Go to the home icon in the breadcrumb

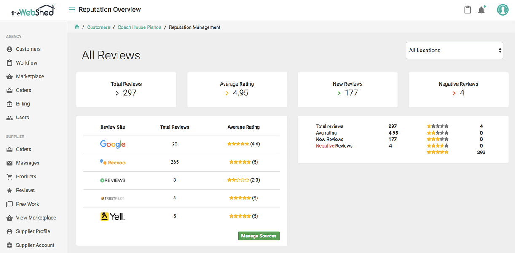77,27
